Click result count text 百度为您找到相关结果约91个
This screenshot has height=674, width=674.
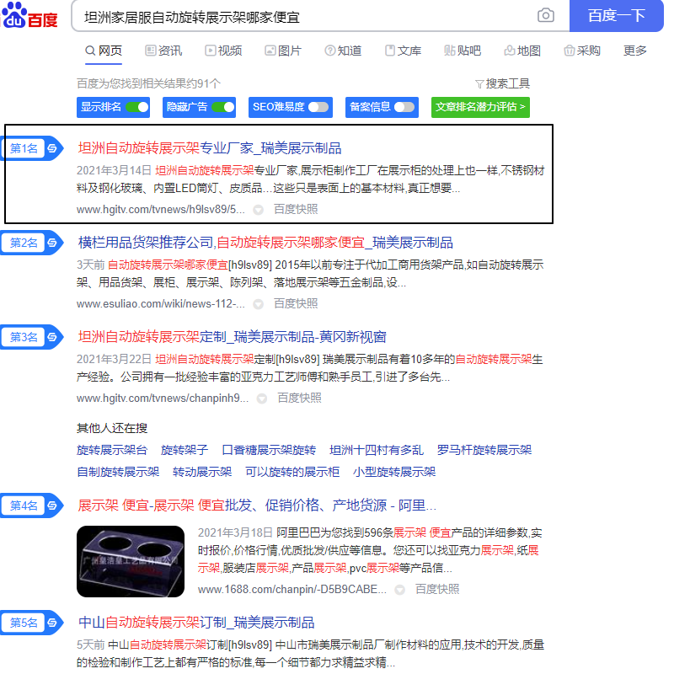coord(148,83)
